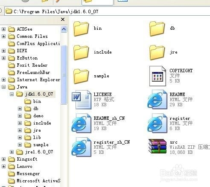Expand the demo subfolder tree node

[20, 116]
